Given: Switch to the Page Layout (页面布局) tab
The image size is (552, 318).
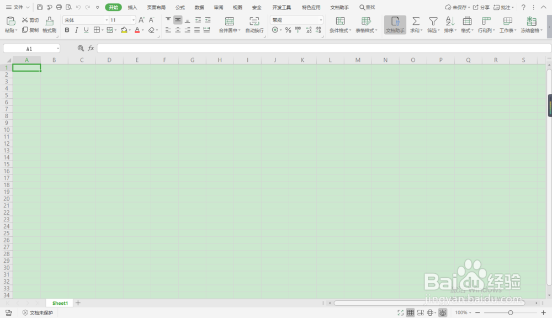Looking at the screenshot, I should 156,7.
